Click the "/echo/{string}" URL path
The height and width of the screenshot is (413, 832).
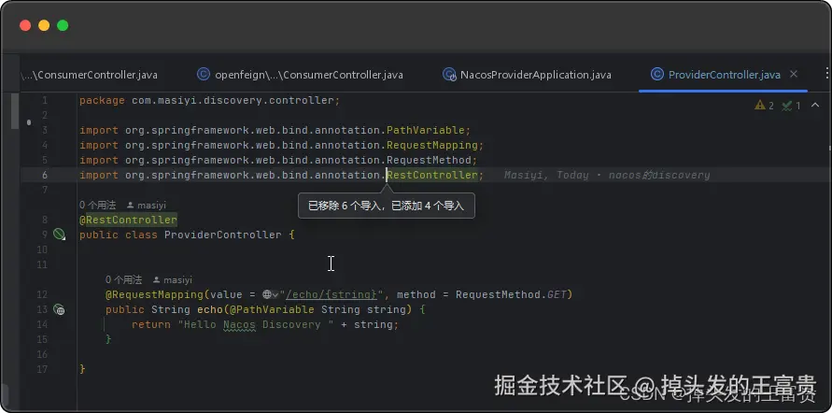pos(331,294)
